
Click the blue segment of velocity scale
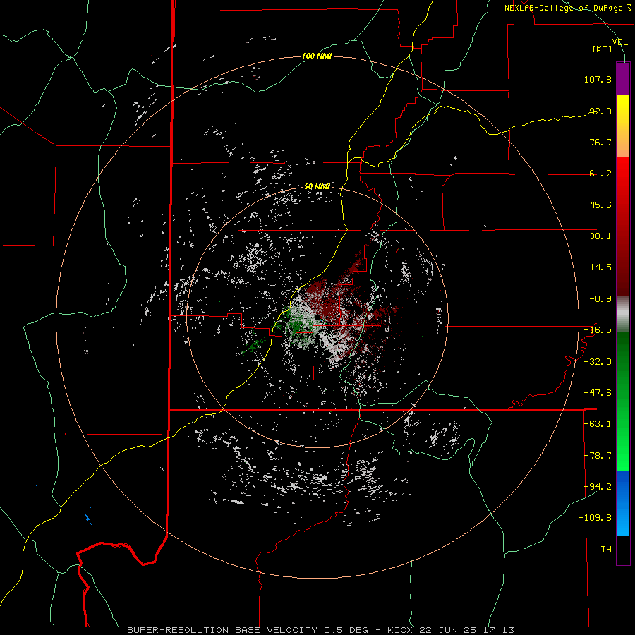(623, 503)
